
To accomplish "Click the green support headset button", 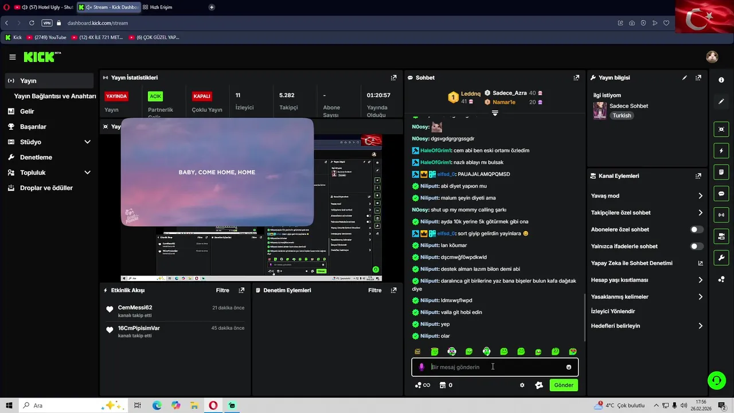I will pyautogui.click(x=716, y=380).
